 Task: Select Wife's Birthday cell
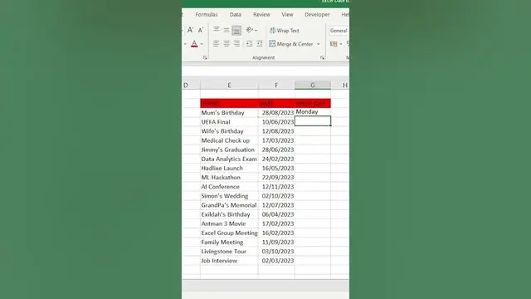229,131
